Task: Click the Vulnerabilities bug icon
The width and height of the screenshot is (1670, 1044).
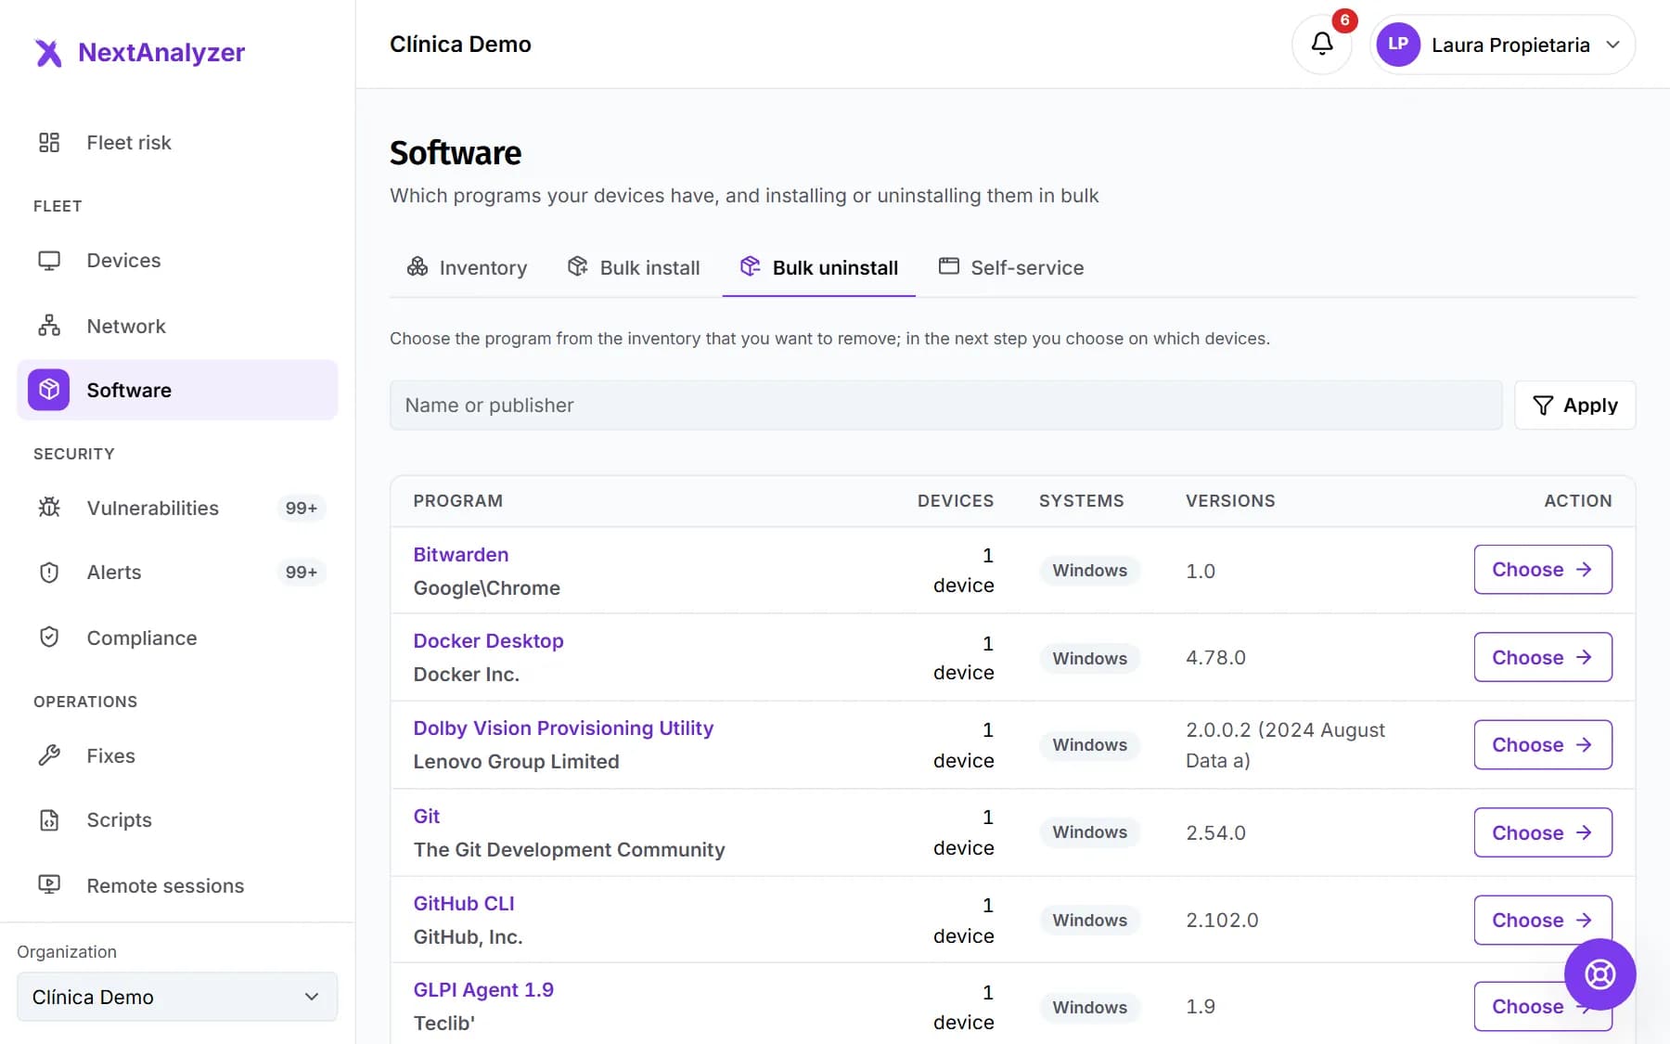Action: (49, 508)
